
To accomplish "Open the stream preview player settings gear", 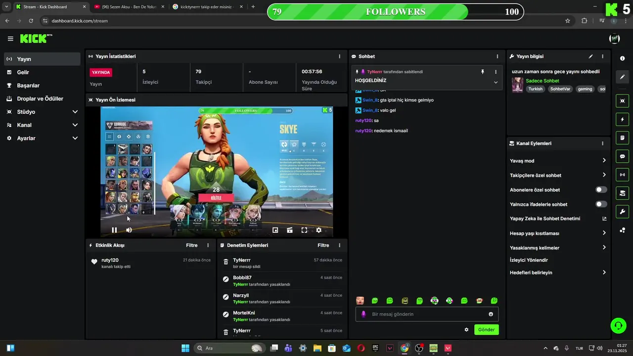I will pos(318,230).
